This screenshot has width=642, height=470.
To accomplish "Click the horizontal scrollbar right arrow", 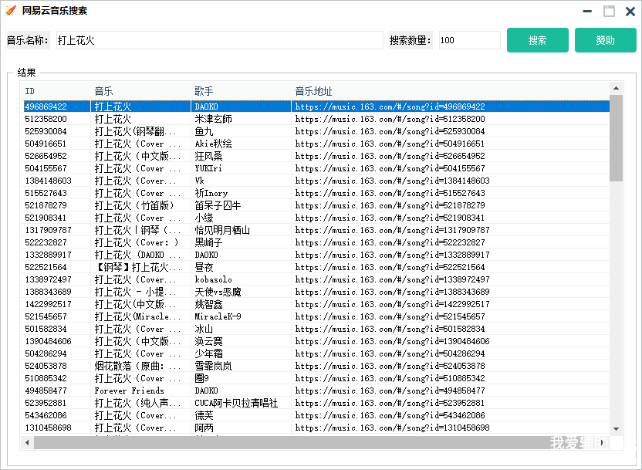I will (602, 442).
